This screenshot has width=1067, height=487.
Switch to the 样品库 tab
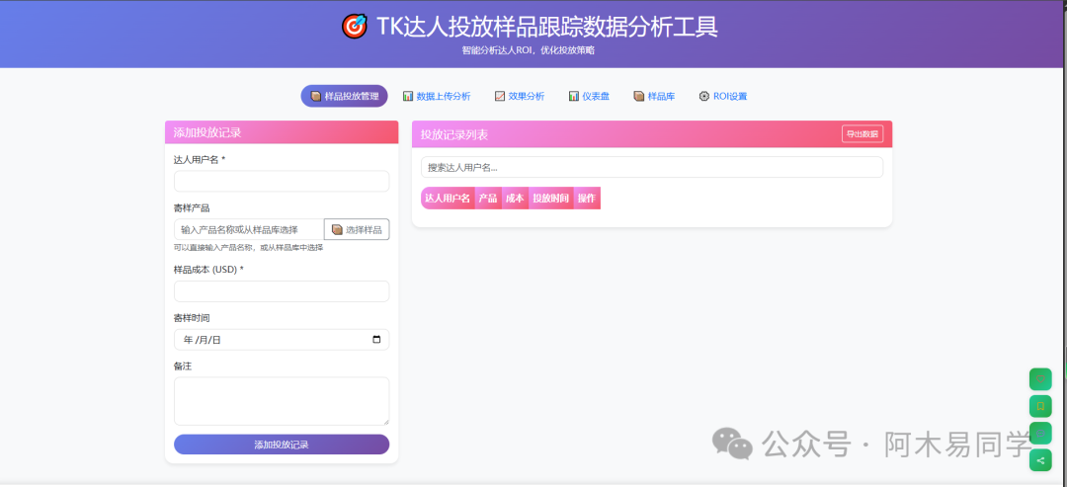654,96
